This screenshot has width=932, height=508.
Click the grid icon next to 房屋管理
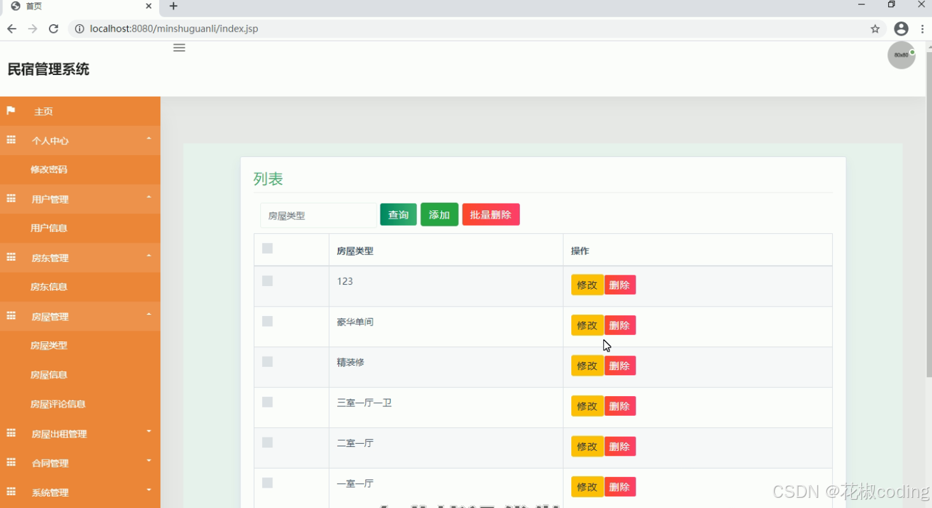click(x=11, y=315)
